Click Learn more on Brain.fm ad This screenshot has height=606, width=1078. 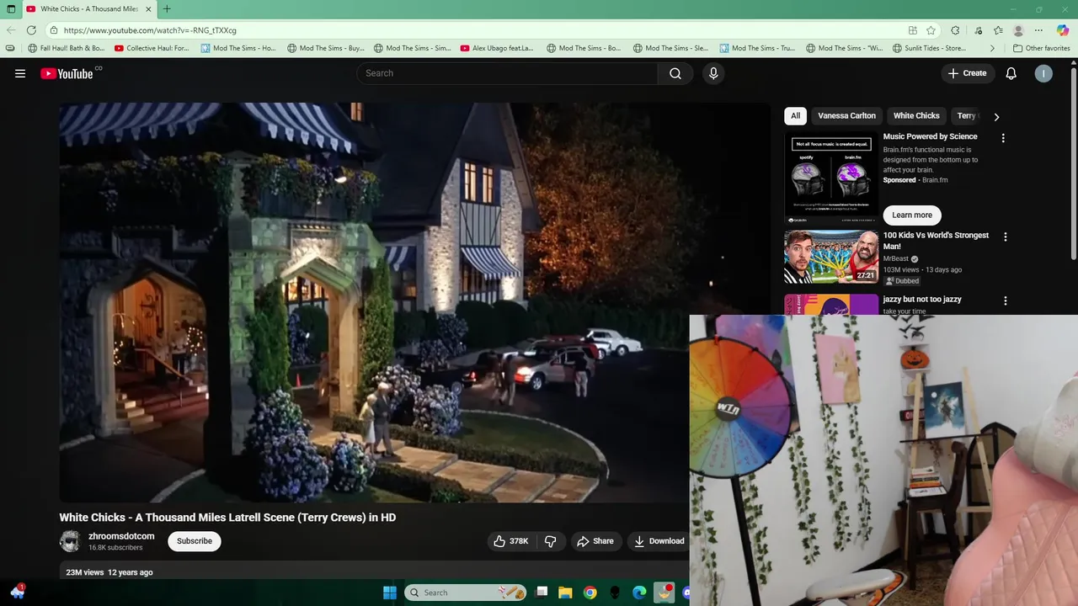pyautogui.click(x=912, y=215)
